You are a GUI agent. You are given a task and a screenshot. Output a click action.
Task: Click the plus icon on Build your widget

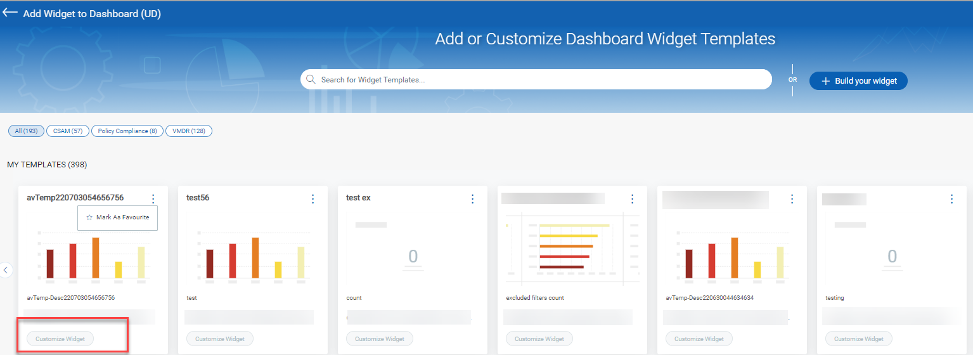tap(825, 81)
